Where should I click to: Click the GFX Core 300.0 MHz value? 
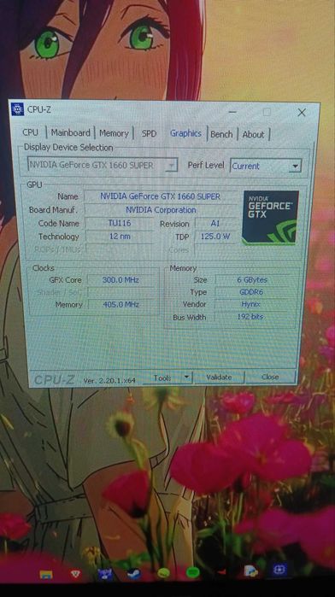tap(120, 280)
